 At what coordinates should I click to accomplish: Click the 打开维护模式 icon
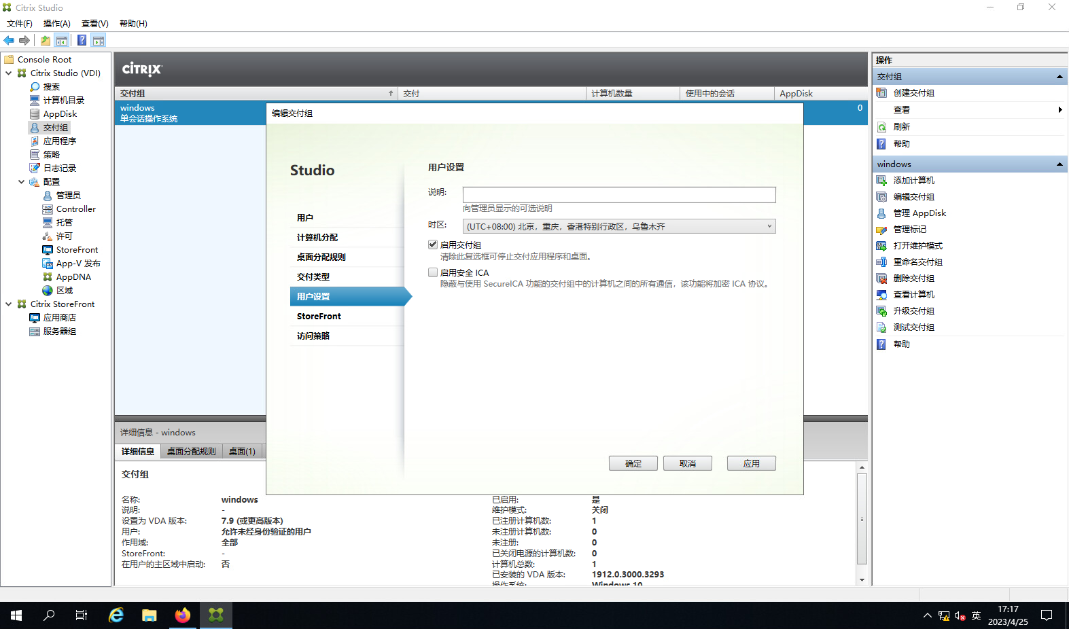[881, 246]
